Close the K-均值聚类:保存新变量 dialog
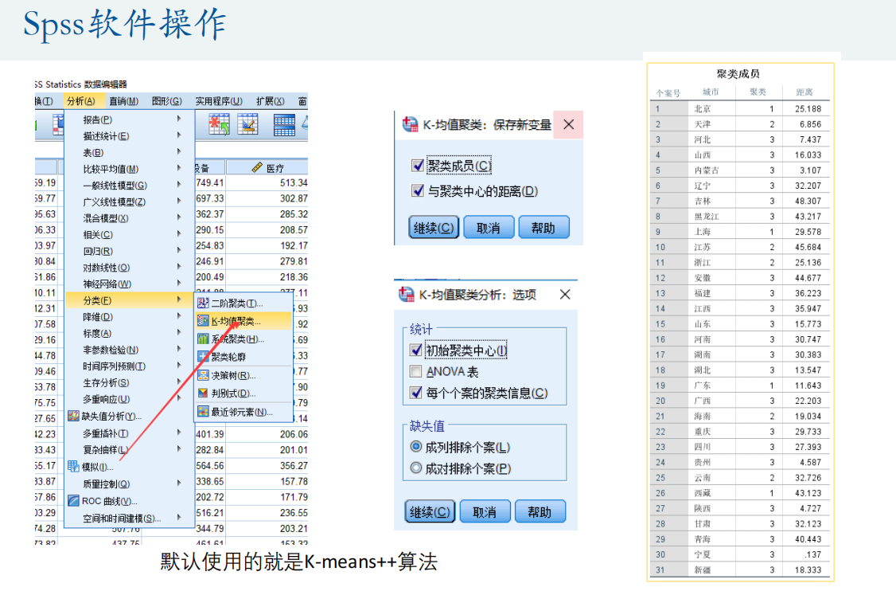The image size is (896, 595). 569,124
